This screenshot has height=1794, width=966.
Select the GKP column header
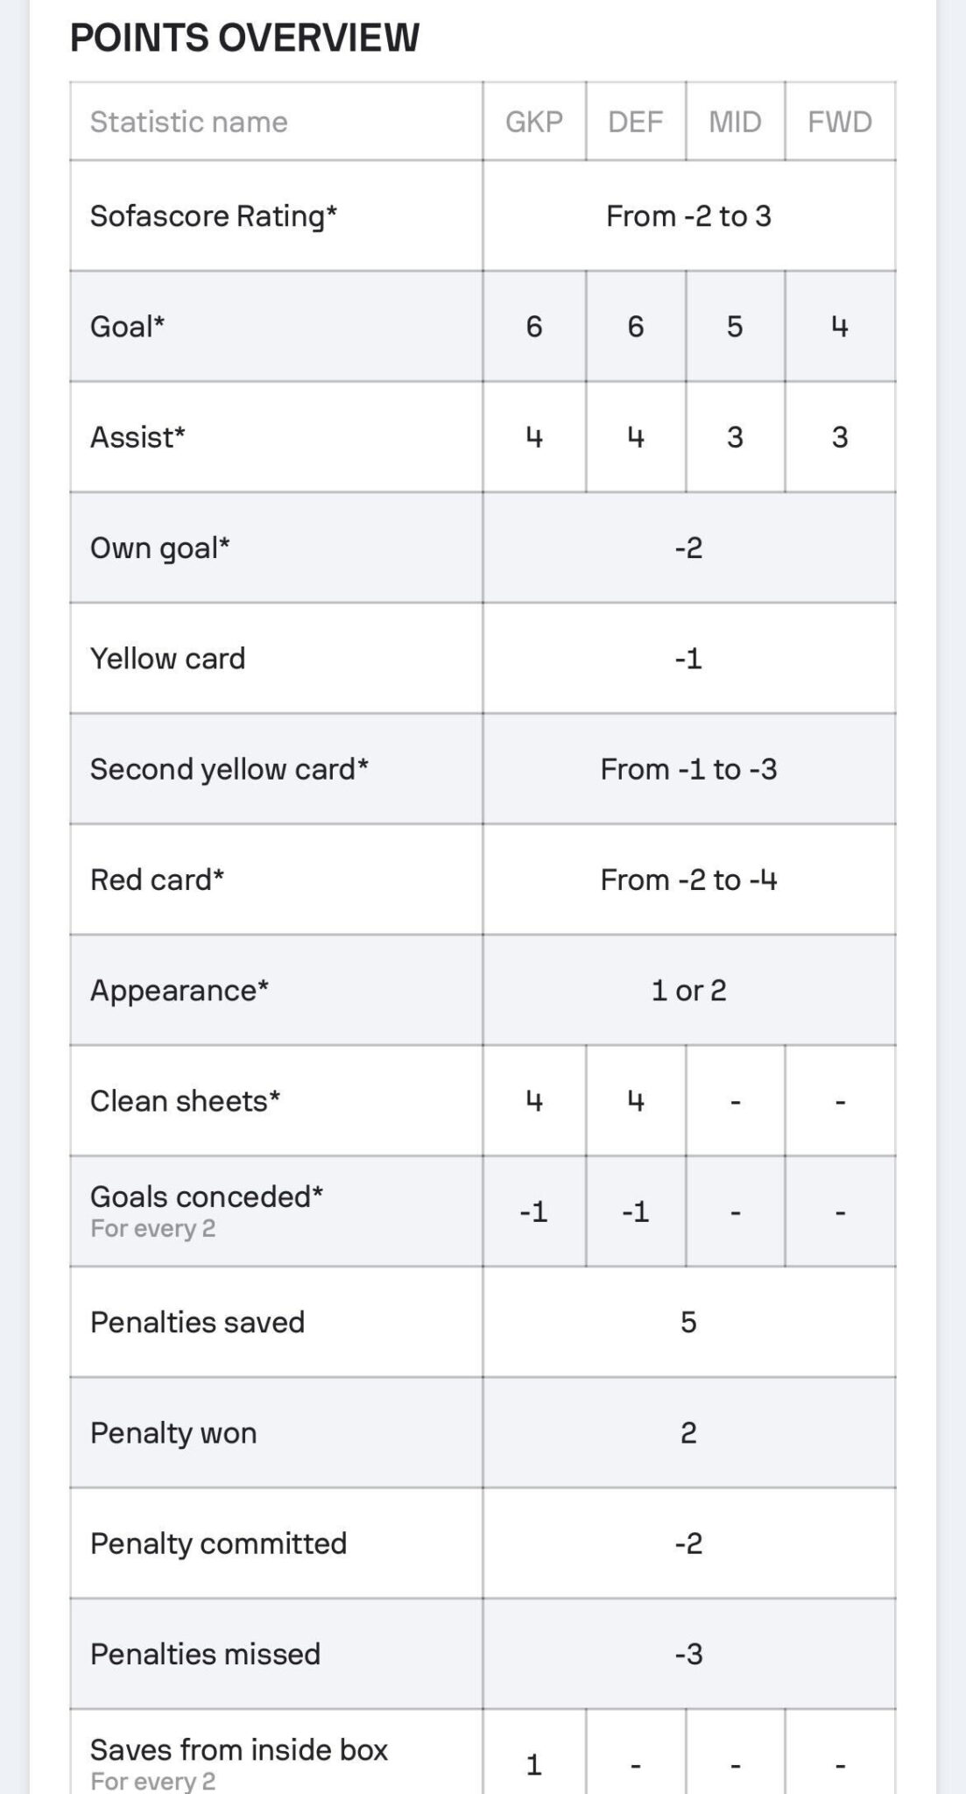[534, 122]
